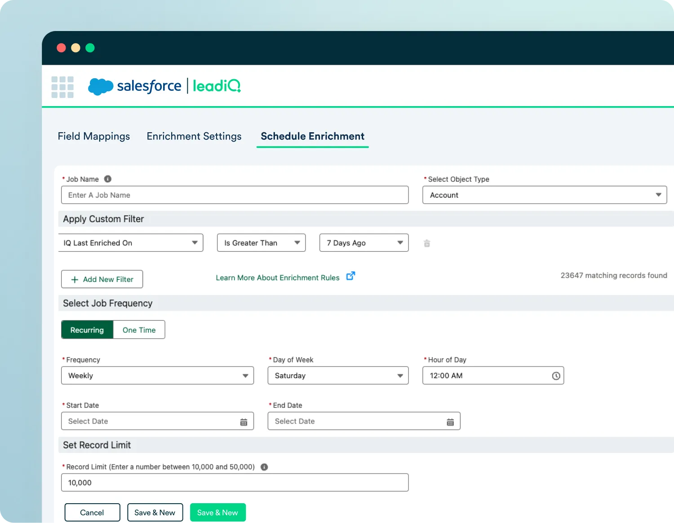
Task: Delete the filter using the trash icon
Action: pyautogui.click(x=427, y=243)
